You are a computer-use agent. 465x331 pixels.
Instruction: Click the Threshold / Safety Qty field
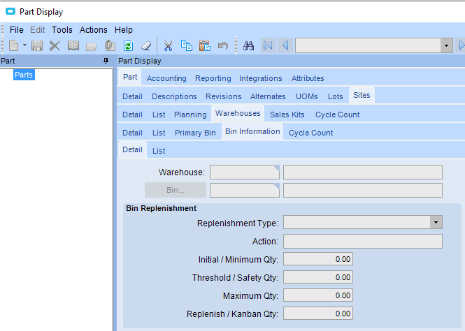tap(318, 277)
